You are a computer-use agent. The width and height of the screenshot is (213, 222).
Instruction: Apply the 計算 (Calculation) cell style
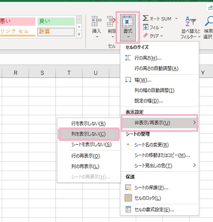click(56, 32)
